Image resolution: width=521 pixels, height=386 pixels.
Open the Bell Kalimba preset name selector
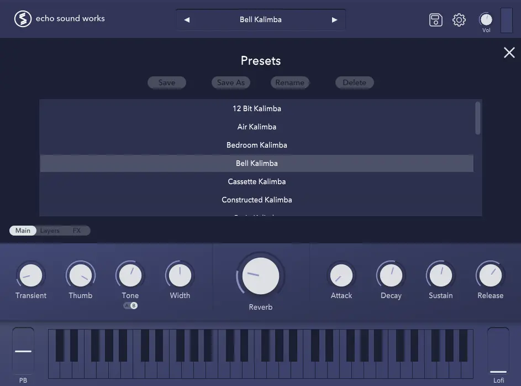261,20
